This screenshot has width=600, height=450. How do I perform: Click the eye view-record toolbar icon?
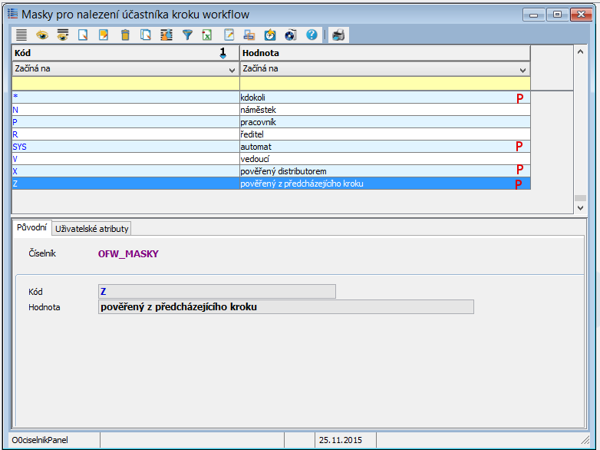click(42, 35)
